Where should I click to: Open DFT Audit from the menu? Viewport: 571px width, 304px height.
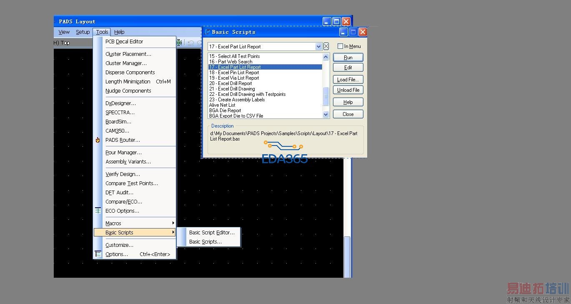tap(134, 193)
